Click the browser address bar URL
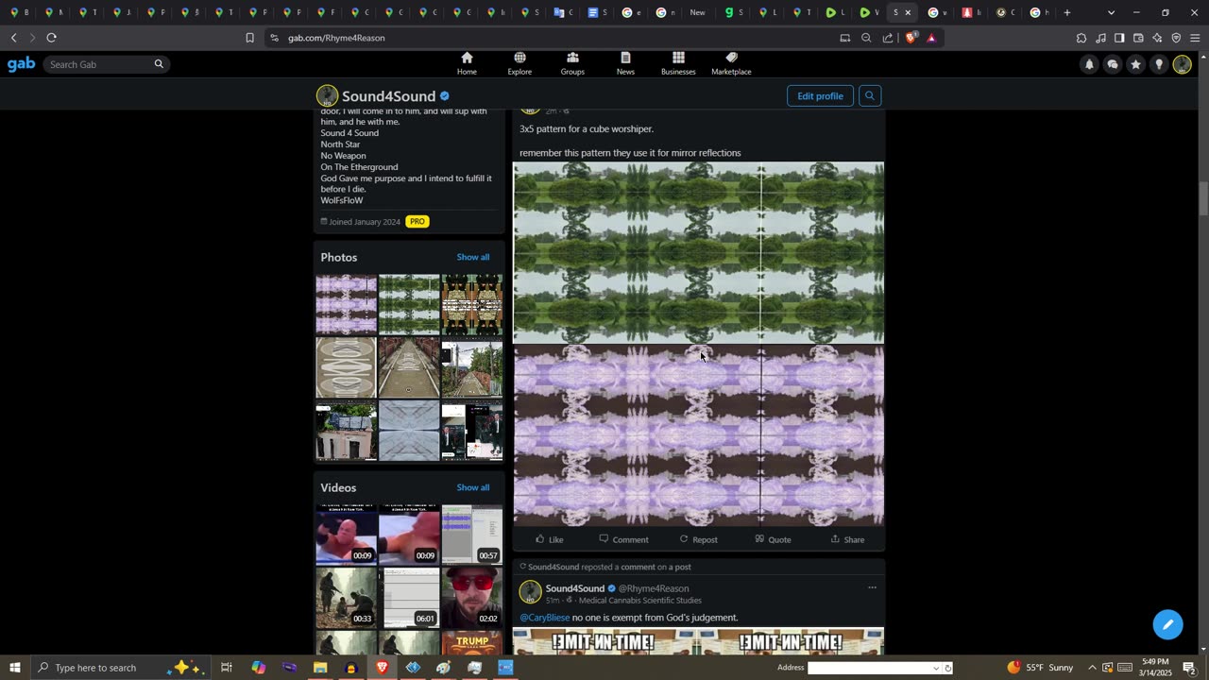The width and height of the screenshot is (1209, 680). coord(336,38)
